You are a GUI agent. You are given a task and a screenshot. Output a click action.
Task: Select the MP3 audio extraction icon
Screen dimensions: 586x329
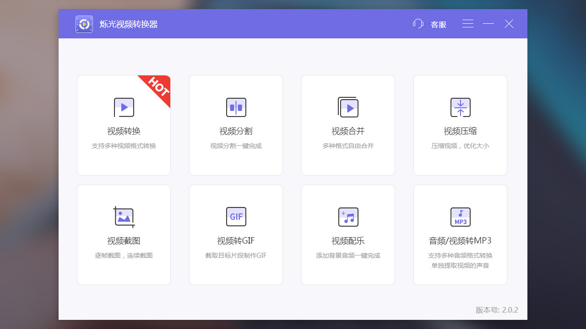click(x=460, y=217)
